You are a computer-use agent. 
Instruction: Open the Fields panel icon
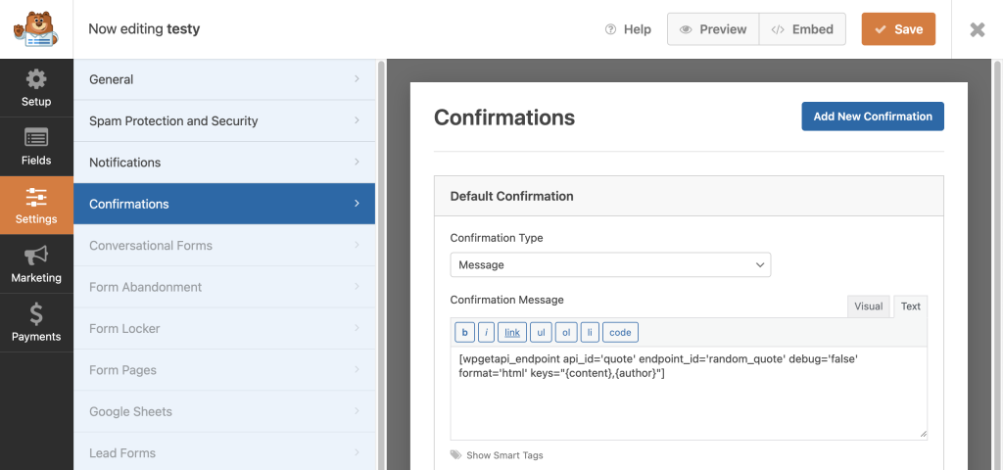(x=36, y=147)
